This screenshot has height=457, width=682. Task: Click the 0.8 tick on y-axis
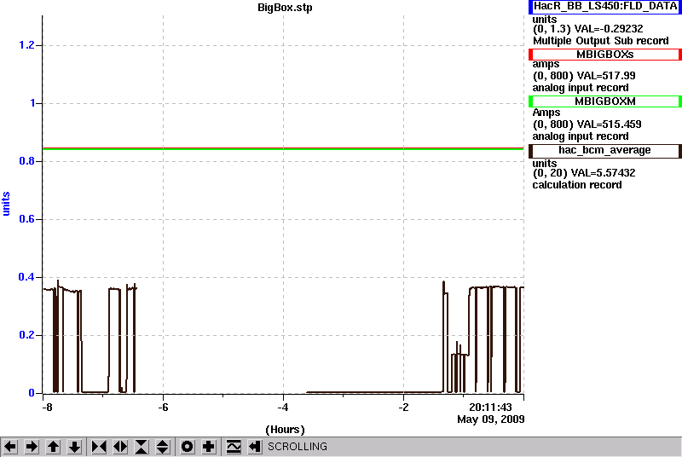click(26, 161)
